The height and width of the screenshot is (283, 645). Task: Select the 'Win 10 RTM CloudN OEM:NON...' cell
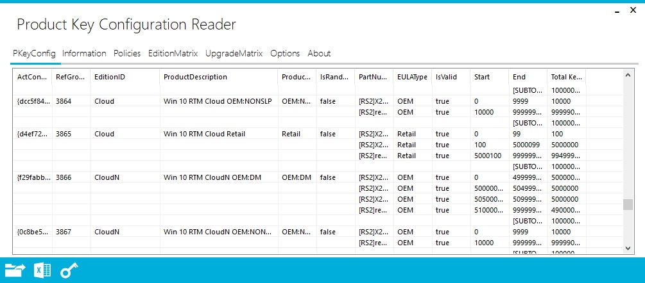pyautogui.click(x=218, y=232)
